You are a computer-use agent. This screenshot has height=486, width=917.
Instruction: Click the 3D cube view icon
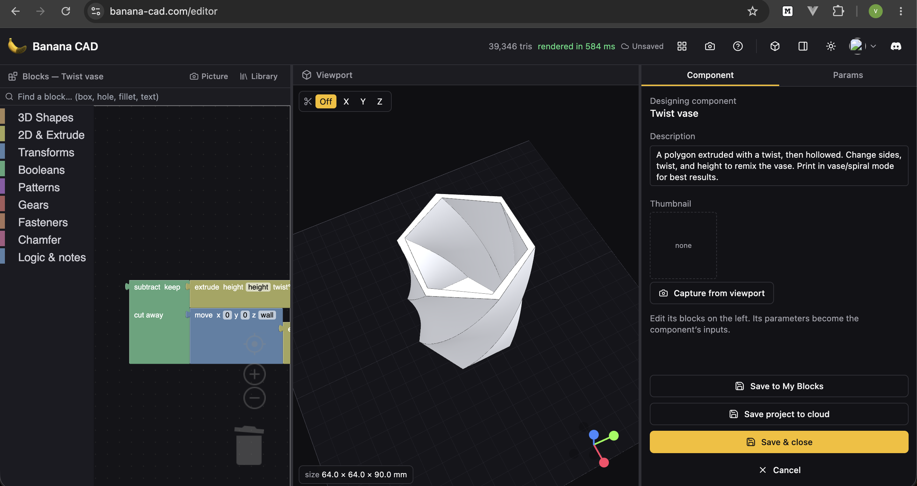tap(775, 46)
